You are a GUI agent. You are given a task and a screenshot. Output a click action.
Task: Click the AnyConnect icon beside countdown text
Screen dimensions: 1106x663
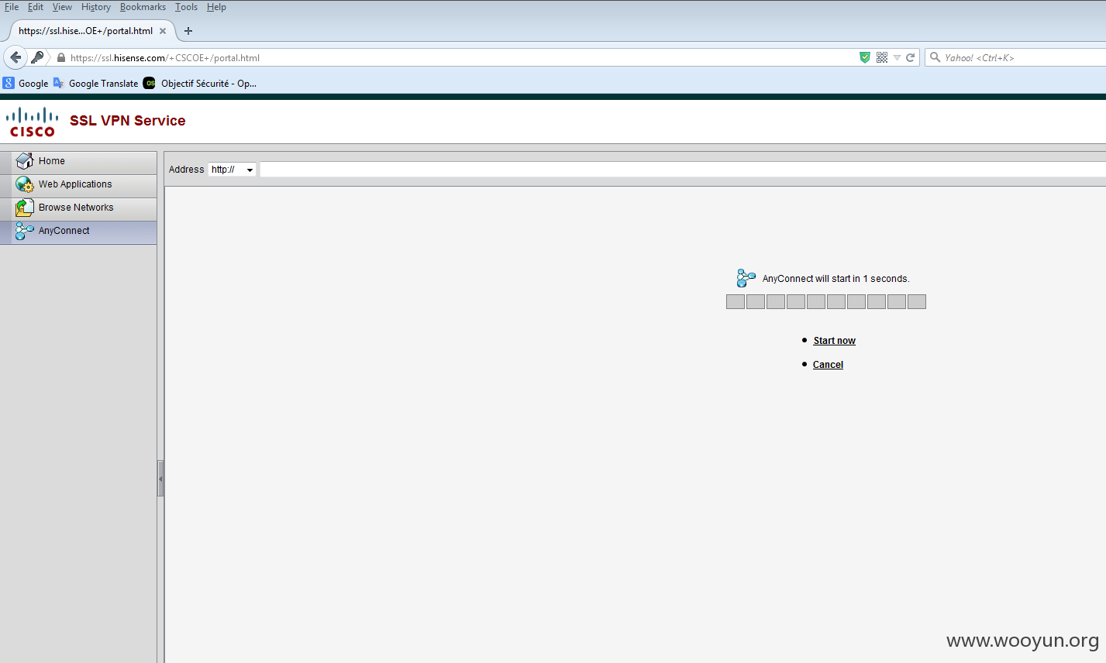746,278
